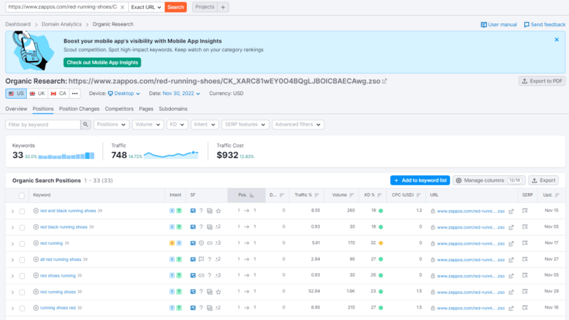
Task: Open the Volume filter dropdown
Action: click(x=148, y=125)
